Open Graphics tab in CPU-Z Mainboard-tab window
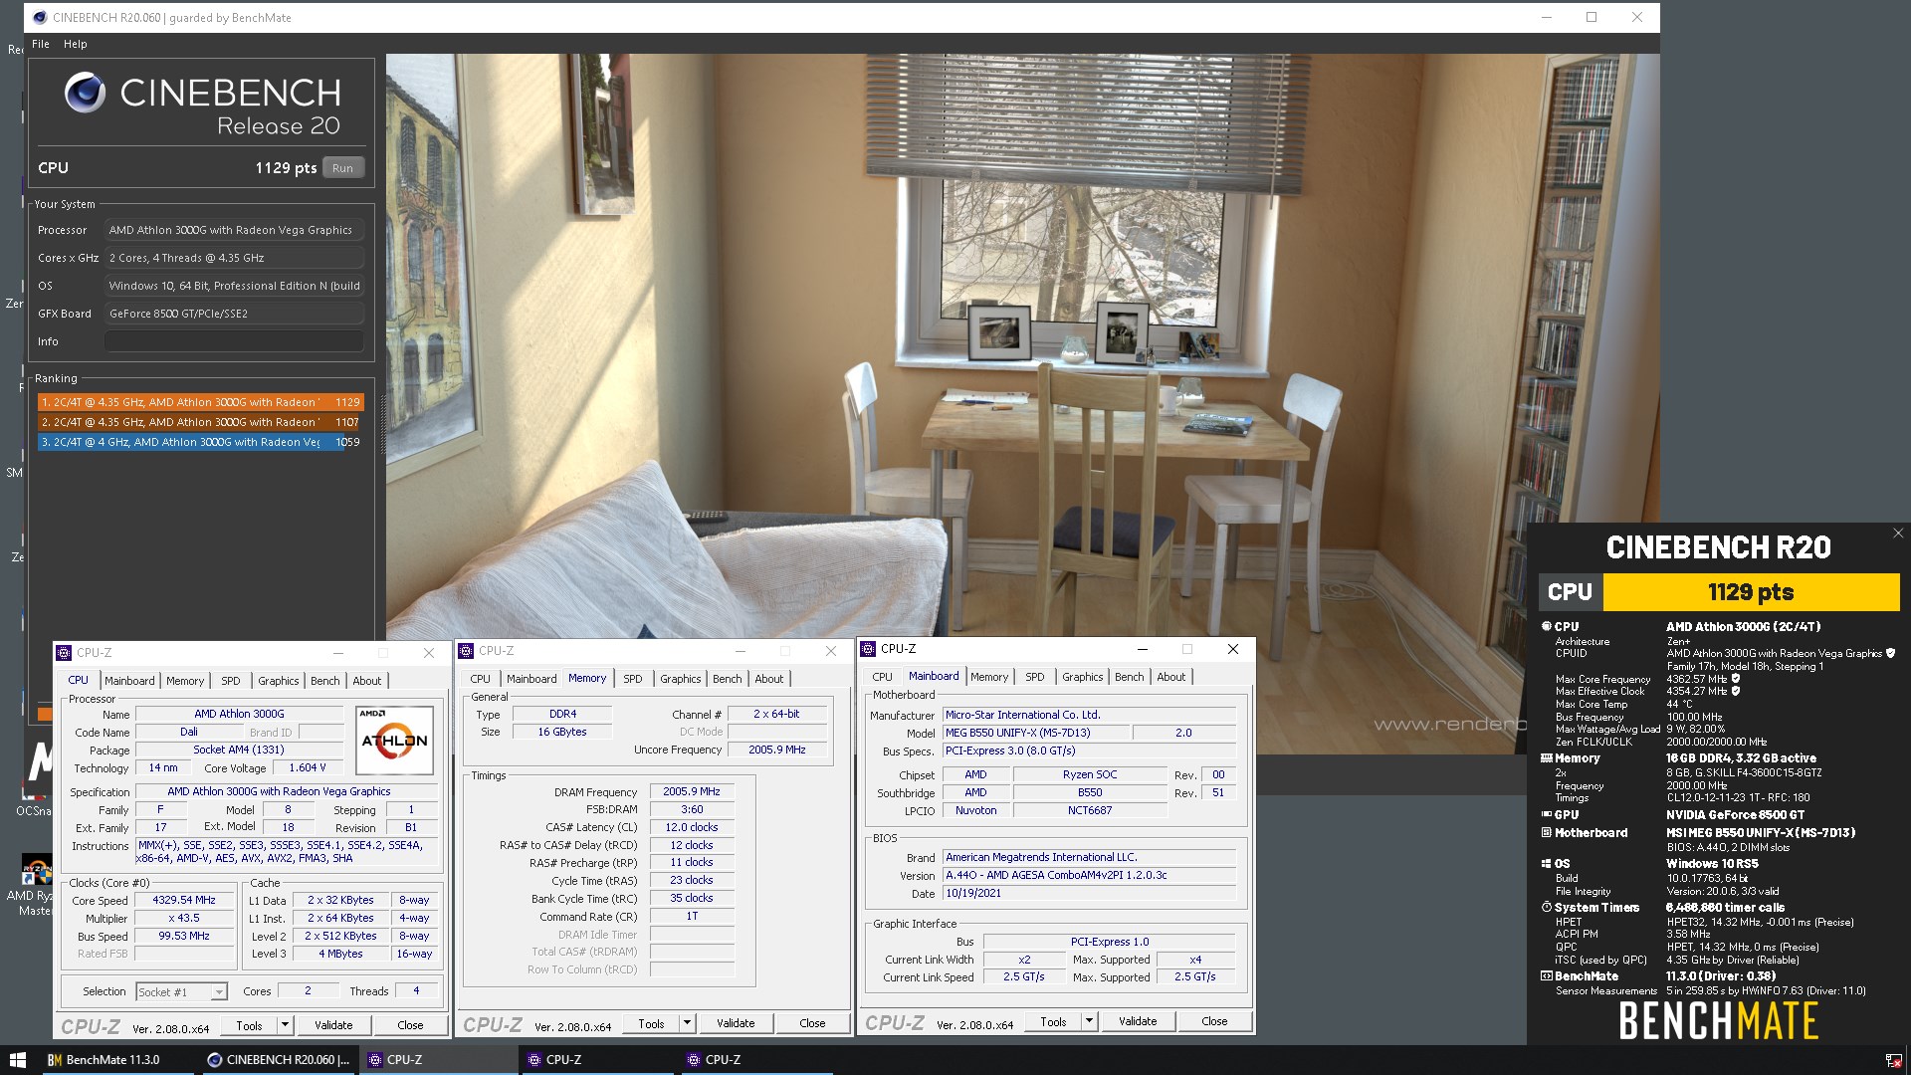1911x1075 pixels. pos(1082,677)
